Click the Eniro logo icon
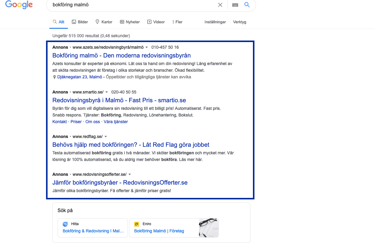Viewport: 375px width, 246px height. tap(137, 224)
